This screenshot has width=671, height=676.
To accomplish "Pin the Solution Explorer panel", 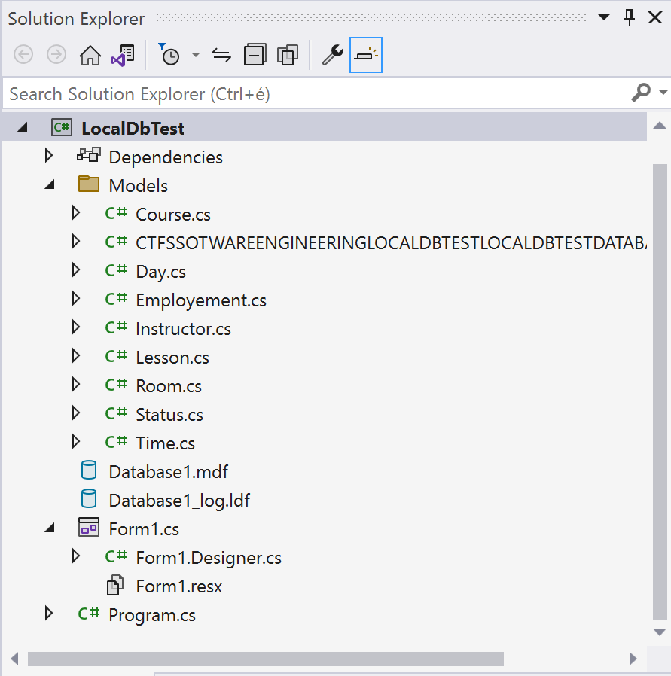I will click(x=630, y=18).
